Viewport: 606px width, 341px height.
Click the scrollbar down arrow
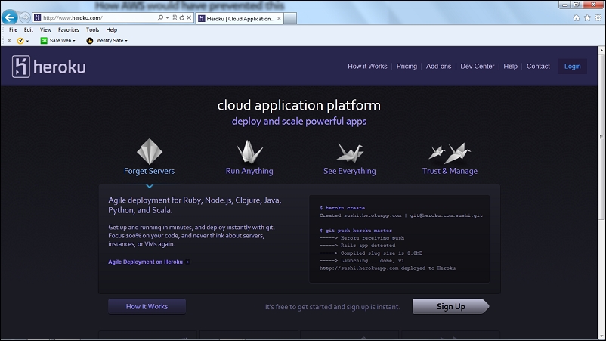[601, 336]
